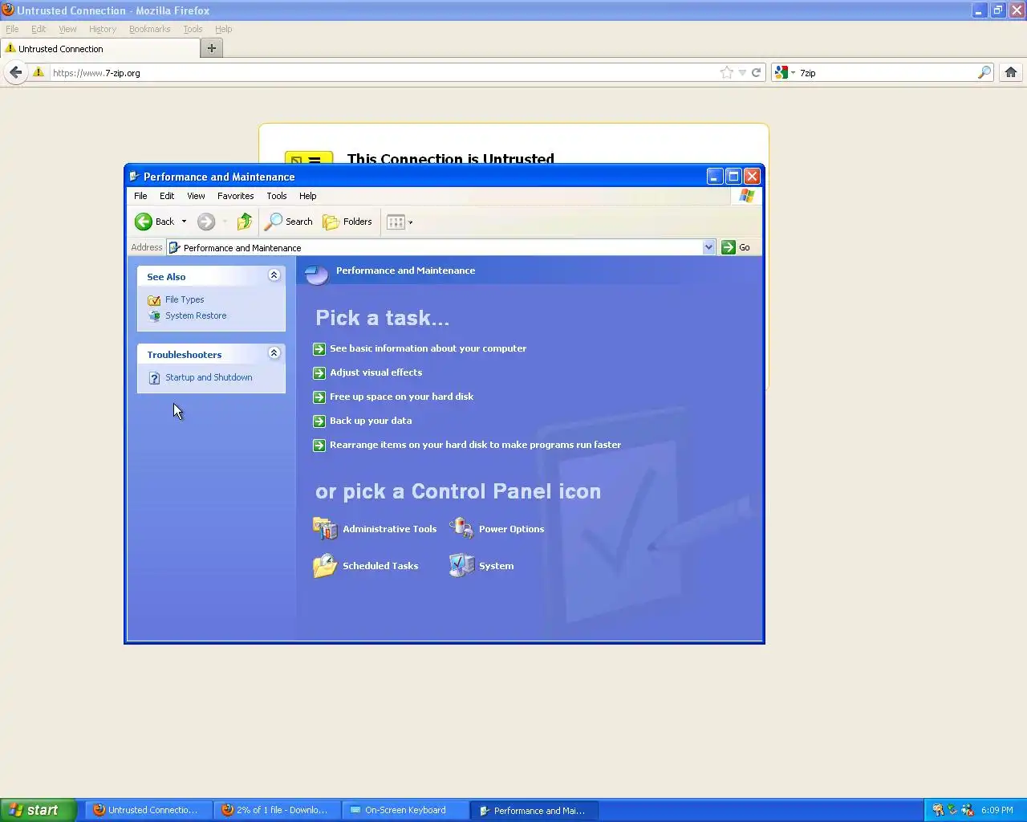Click the system tray clock
1027x822 pixels.
point(997,811)
